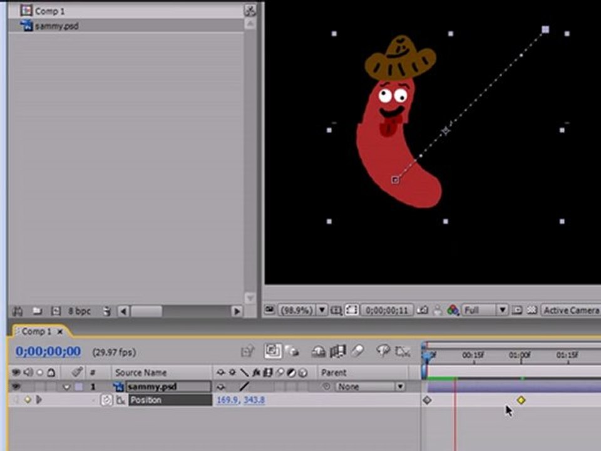Click the timeline current time 0;00;00;00
The height and width of the screenshot is (451, 601).
tap(48, 351)
